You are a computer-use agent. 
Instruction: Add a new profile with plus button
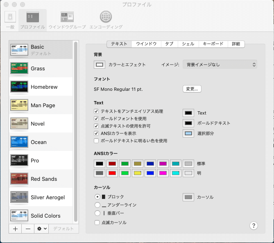click(x=15, y=229)
